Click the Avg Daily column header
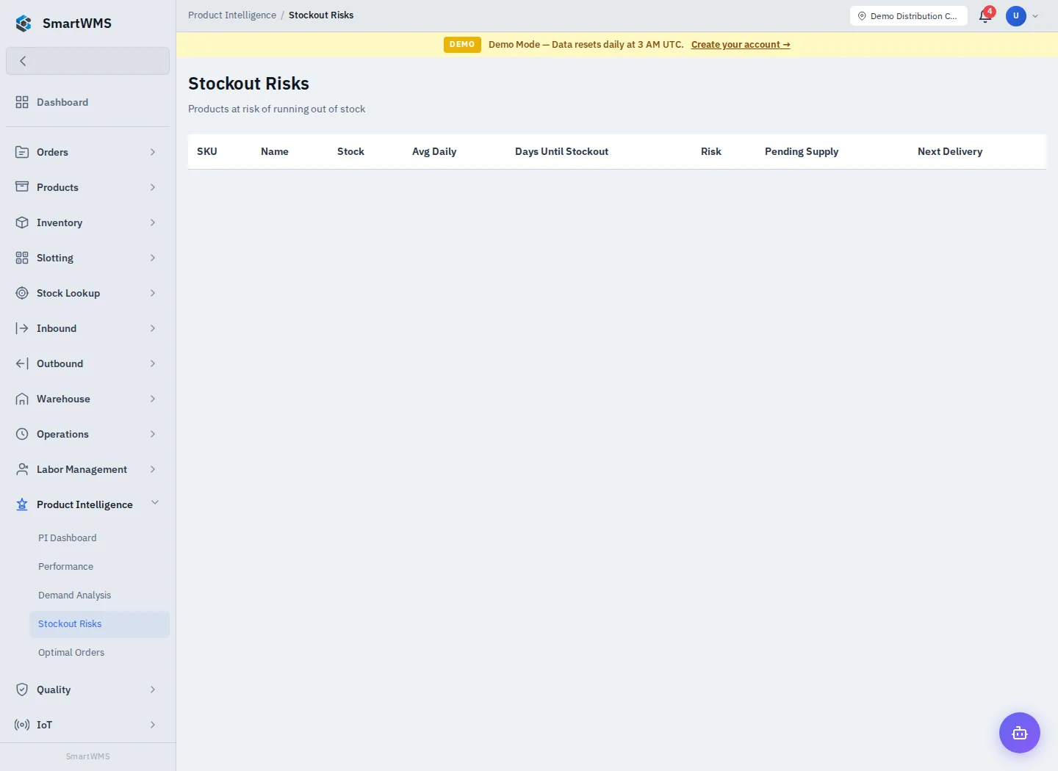1058x771 pixels. [434, 151]
